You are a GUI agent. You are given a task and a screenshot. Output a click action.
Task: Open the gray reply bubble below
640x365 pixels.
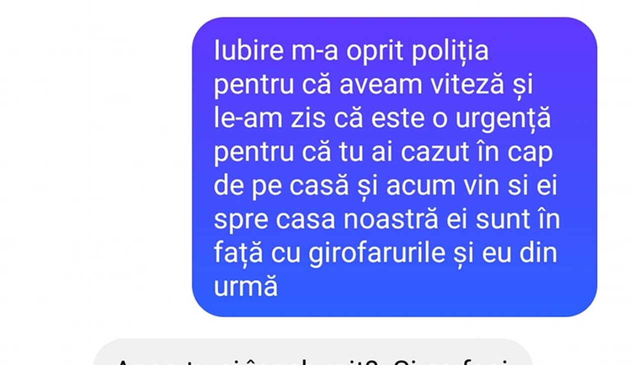[312, 353]
